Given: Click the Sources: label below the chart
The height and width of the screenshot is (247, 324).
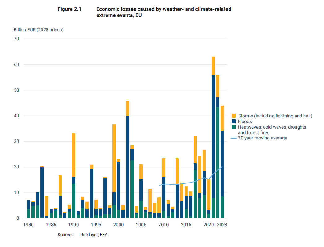Looking at the screenshot, I should click(66, 235).
